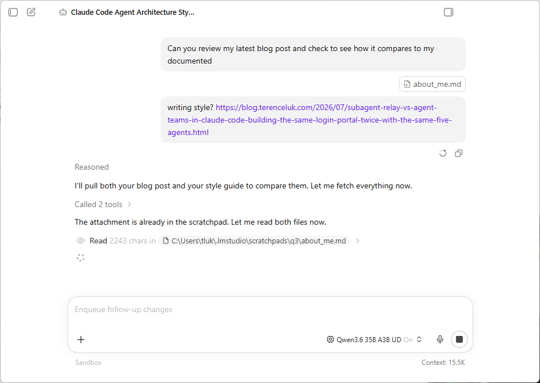Open the about_me.md attachment chip
This screenshot has height=383, width=540.
coord(432,84)
